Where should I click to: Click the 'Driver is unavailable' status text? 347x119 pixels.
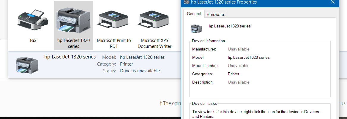click(140, 71)
